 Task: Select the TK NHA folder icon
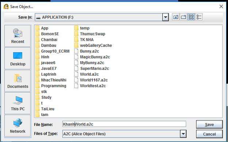click(76, 40)
